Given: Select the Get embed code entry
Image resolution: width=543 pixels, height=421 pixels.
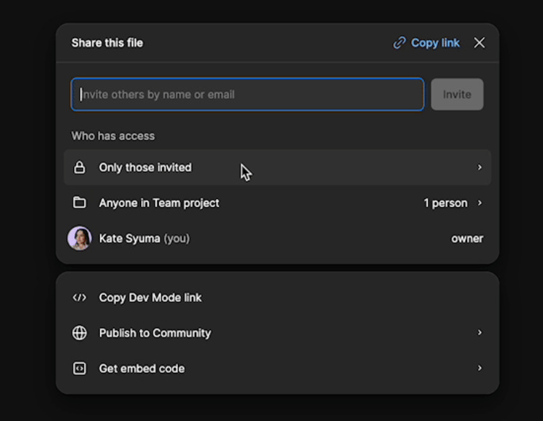Looking at the screenshot, I should coord(142,368).
